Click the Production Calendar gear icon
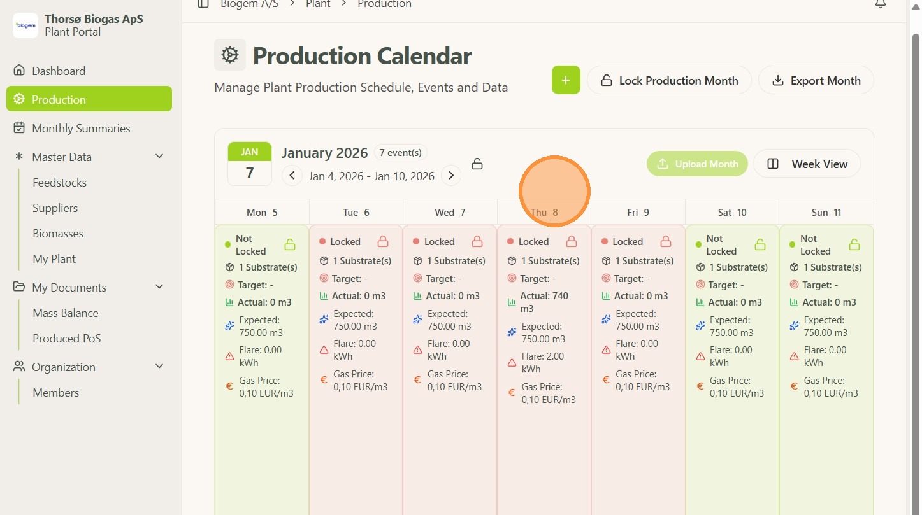Viewport: 922px width, 515px height. pos(230,55)
